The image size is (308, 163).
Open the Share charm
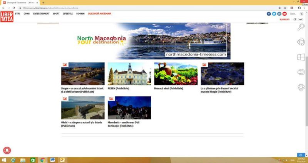tap(301, 42)
